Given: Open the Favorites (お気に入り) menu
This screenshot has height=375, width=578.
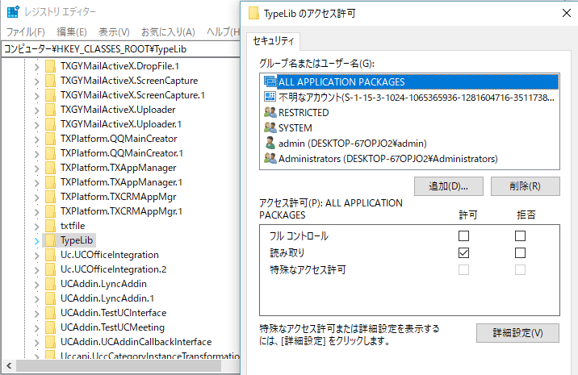Looking at the screenshot, I should coord(168,32).
